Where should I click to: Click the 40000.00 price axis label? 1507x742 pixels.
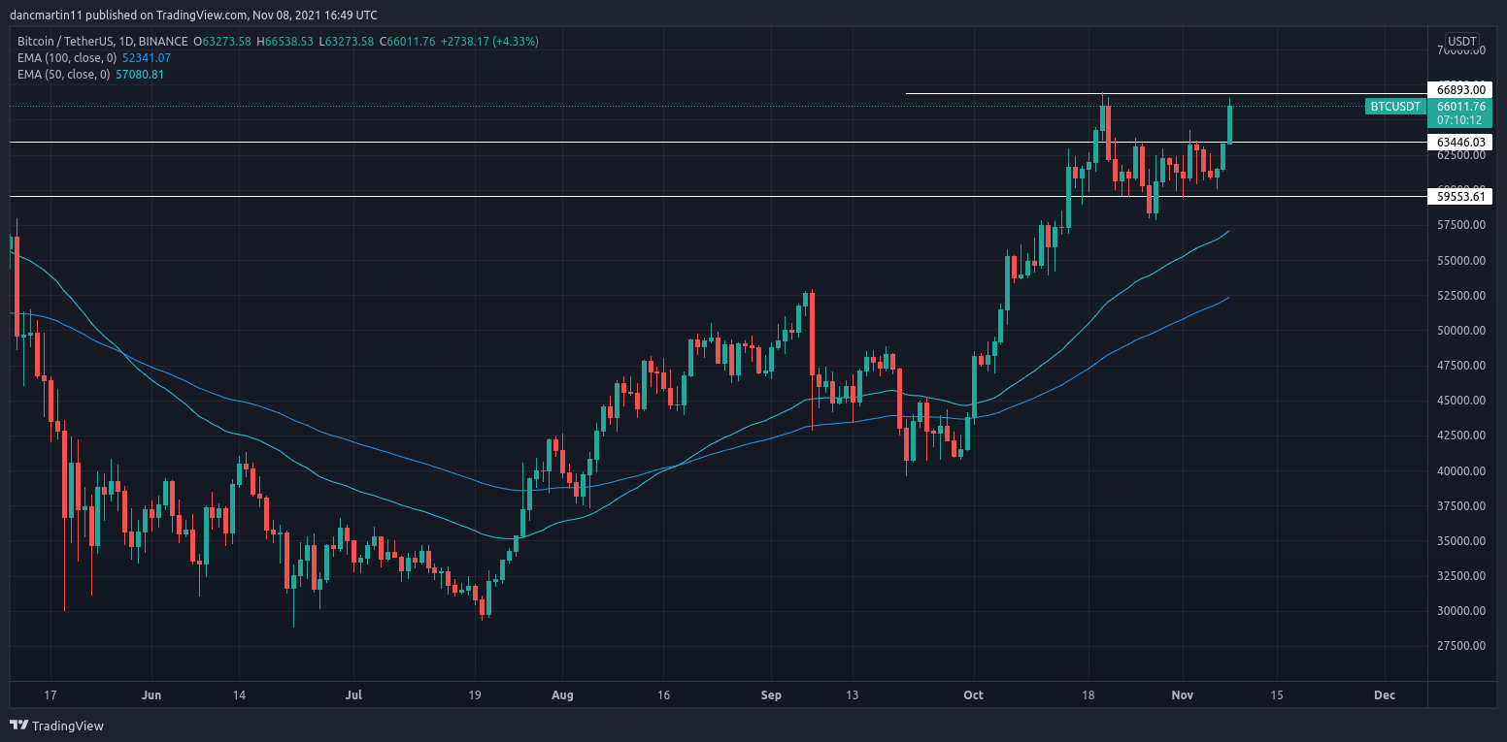click(x=1461, y=471)
